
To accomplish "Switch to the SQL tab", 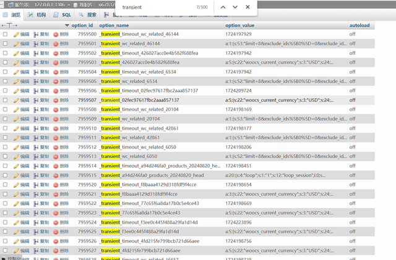I will click(62, 15).
